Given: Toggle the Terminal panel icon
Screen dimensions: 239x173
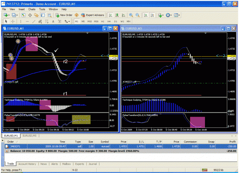Looking at the screenshot, I should coord(43,15).
